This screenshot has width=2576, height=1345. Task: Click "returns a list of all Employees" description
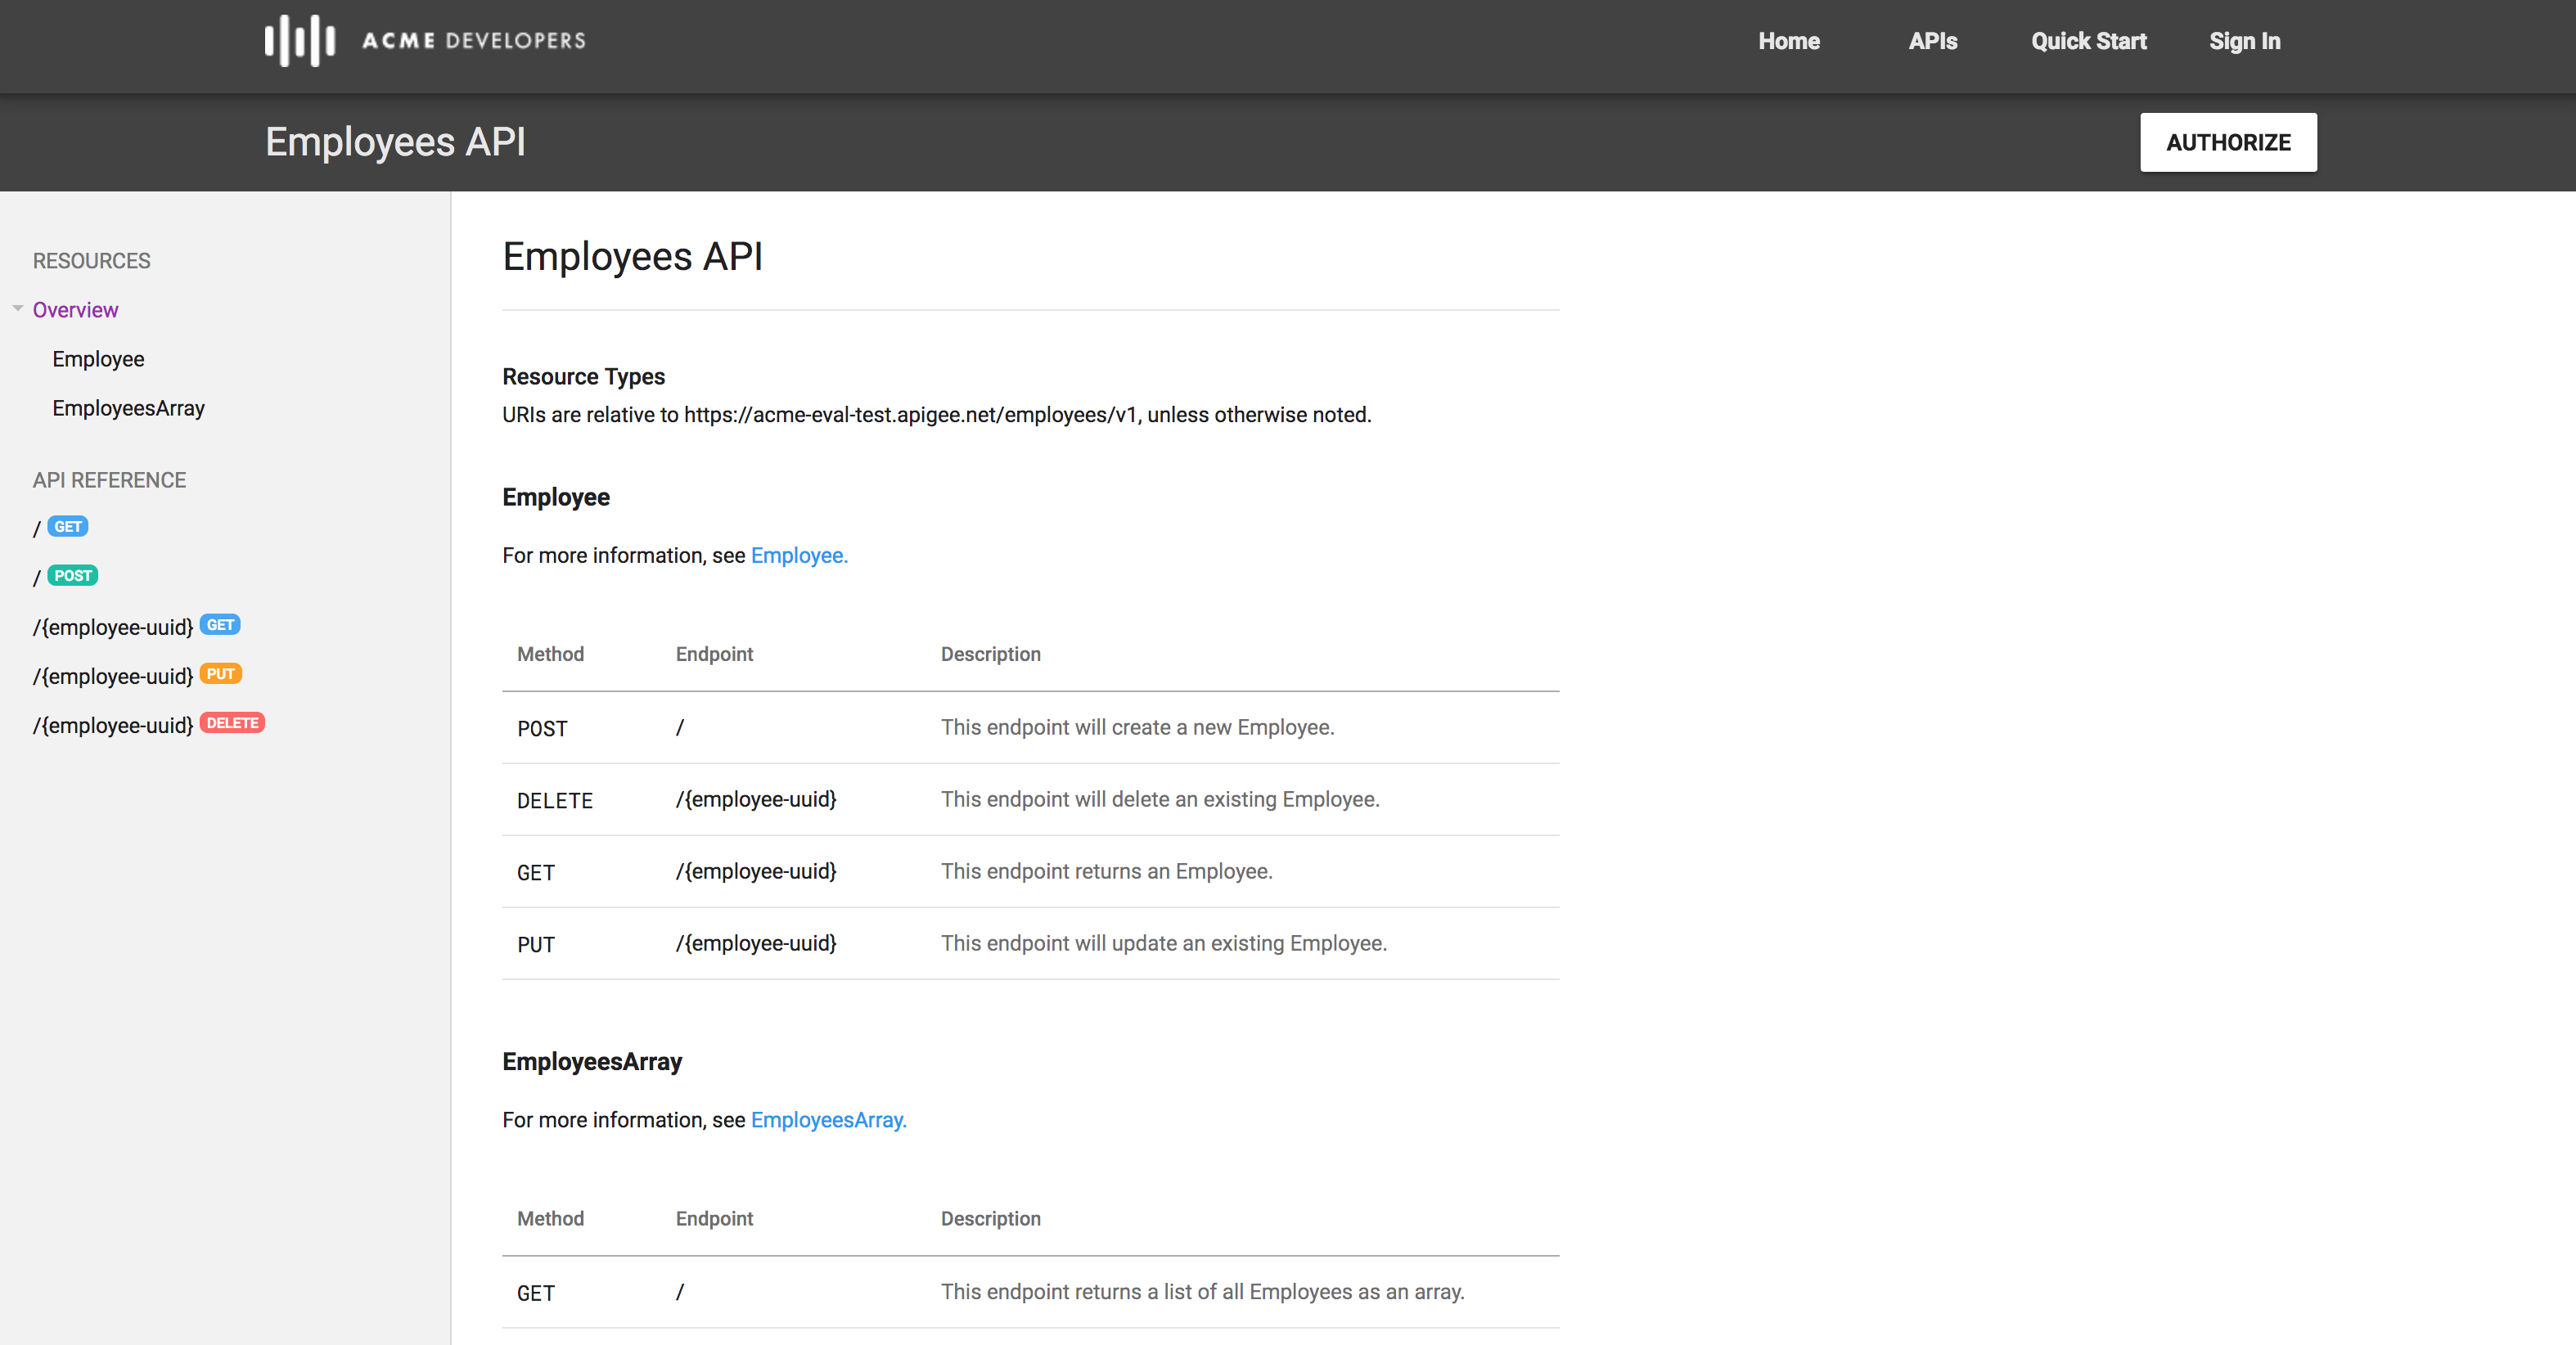tap(1202, 1292)
